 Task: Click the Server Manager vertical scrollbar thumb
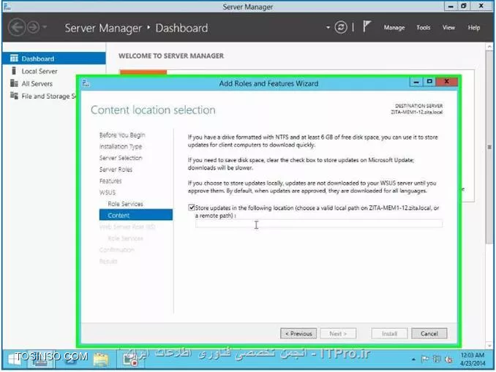489,148
